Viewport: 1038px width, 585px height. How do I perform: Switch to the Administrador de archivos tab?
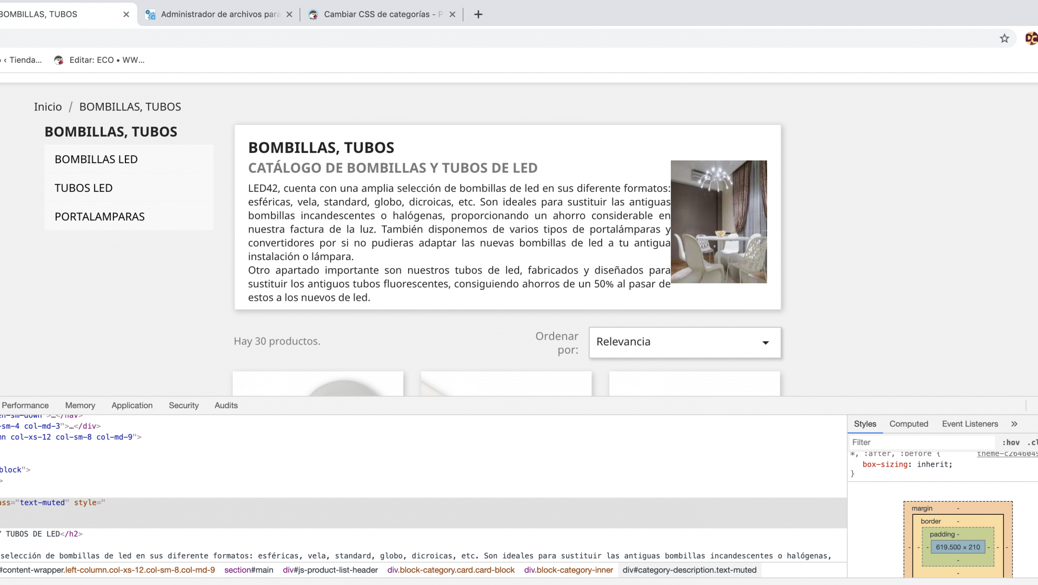click(219, 15)
